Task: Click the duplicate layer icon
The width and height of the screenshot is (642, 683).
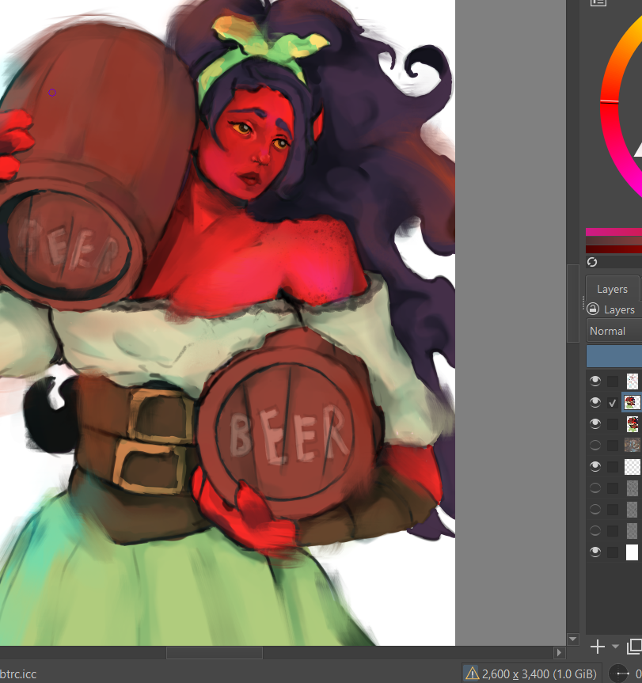Action: (635, 647)
